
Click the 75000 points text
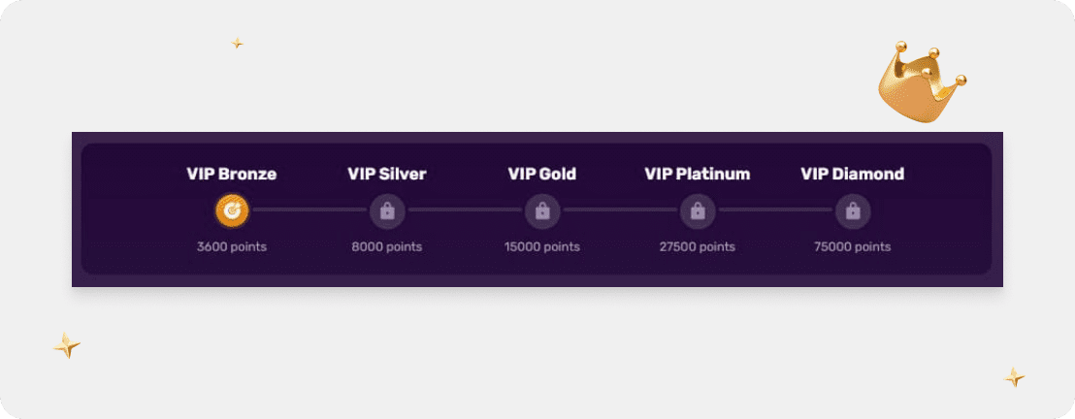coord(853,246)
